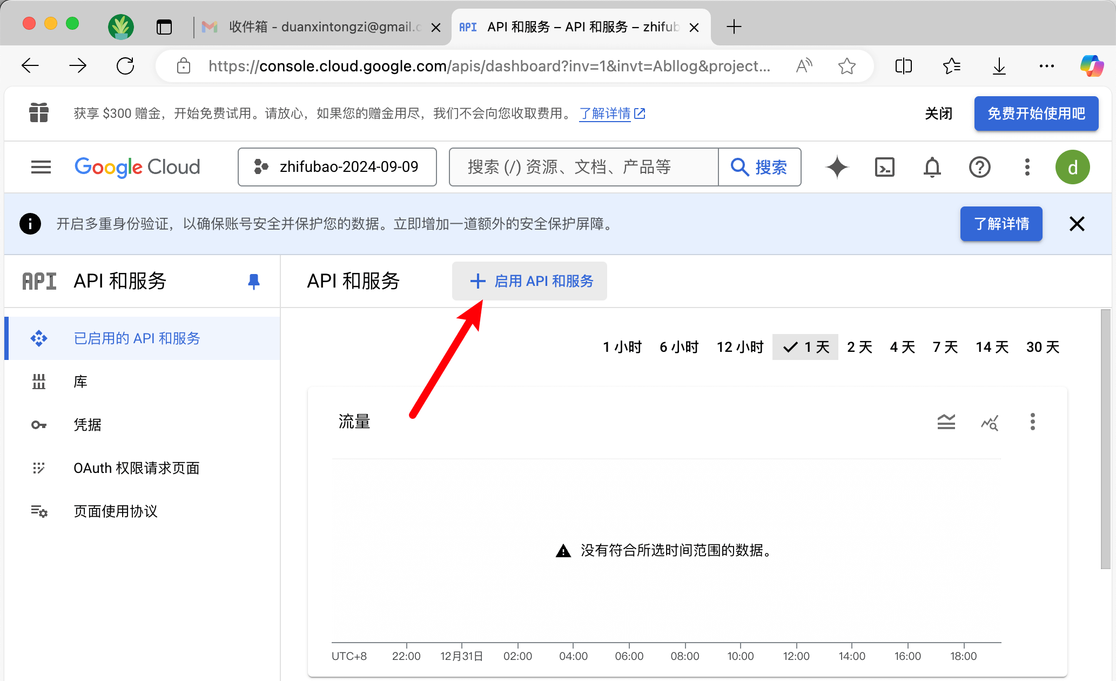Click 启用 API 和服务 button
This screenshot has height=681, width=1116.
click(x=530, y=281)
